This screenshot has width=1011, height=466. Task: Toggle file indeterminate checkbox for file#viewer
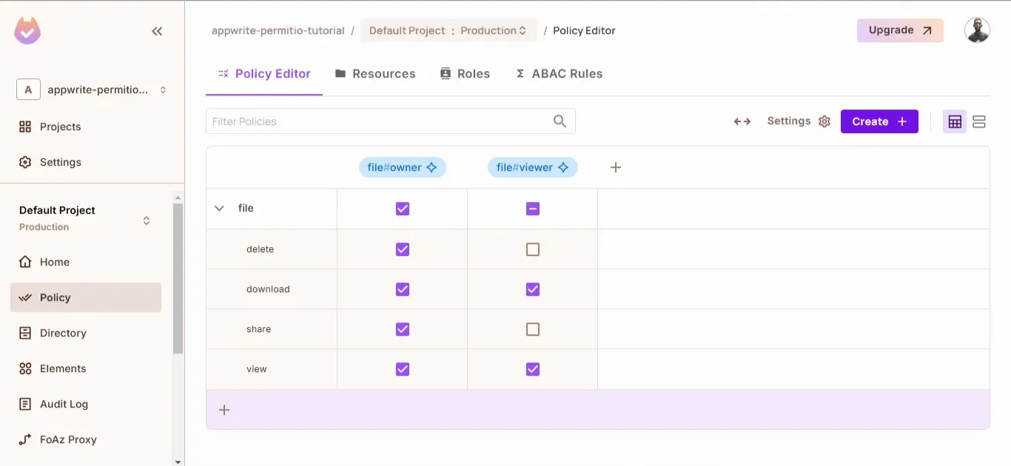pos(533,209)
